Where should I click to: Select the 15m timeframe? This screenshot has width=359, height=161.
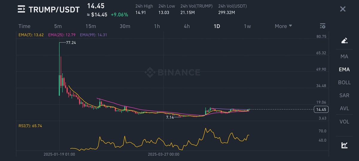click(x=91, y=26)
